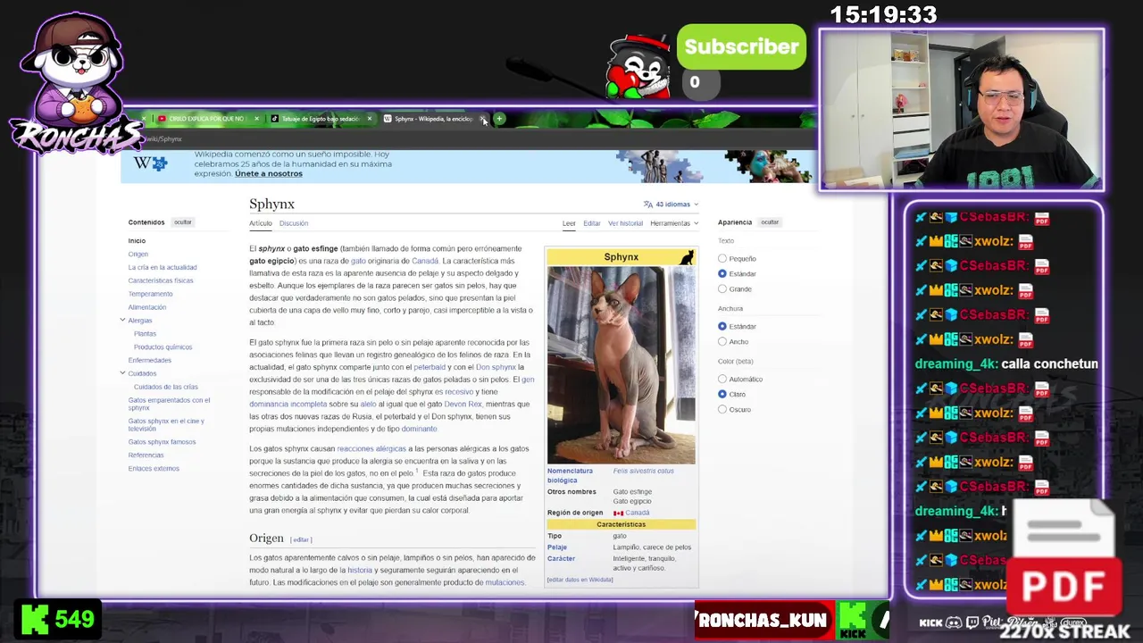Switch to CIRILO EXPLICA browser tab
The width and height of the screenshot is (1143, 643).
pyautogui.click(x=207, y=119)
